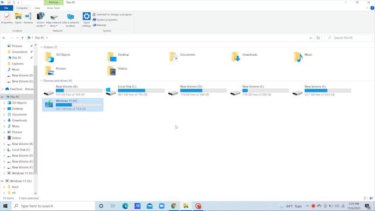Click the Rename ribbon icon
Screen dimensions: 375x211
(28, 18)
